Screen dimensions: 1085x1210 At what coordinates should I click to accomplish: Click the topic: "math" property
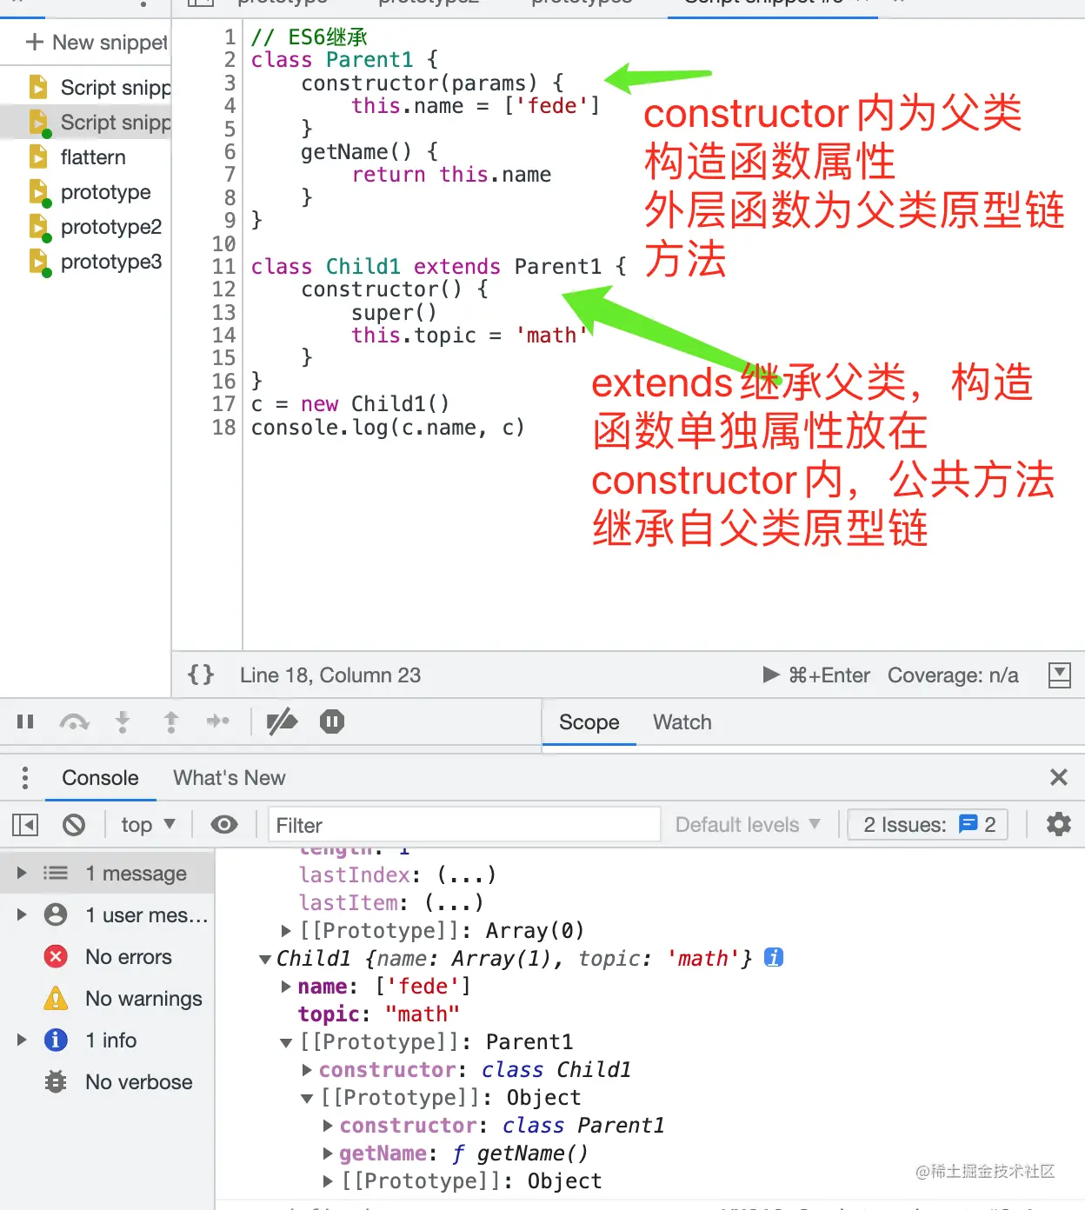[378, 1014]
